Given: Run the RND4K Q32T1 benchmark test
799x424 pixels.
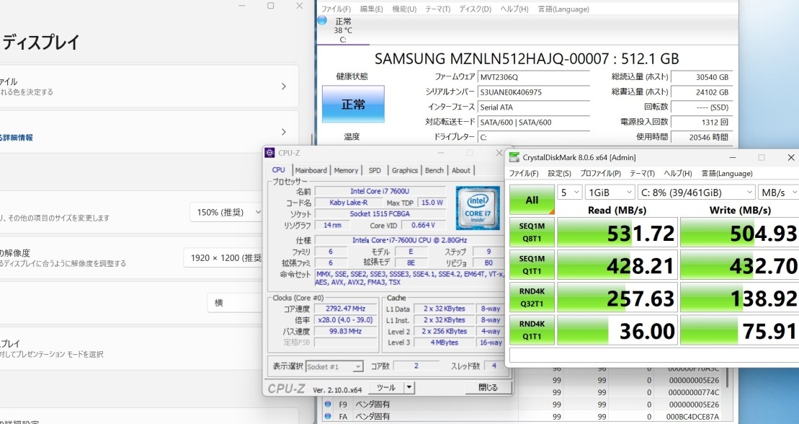Looking at the screenshot, I should (531, 297).
